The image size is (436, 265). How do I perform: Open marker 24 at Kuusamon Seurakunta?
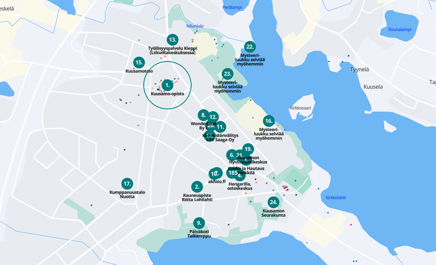273,202
